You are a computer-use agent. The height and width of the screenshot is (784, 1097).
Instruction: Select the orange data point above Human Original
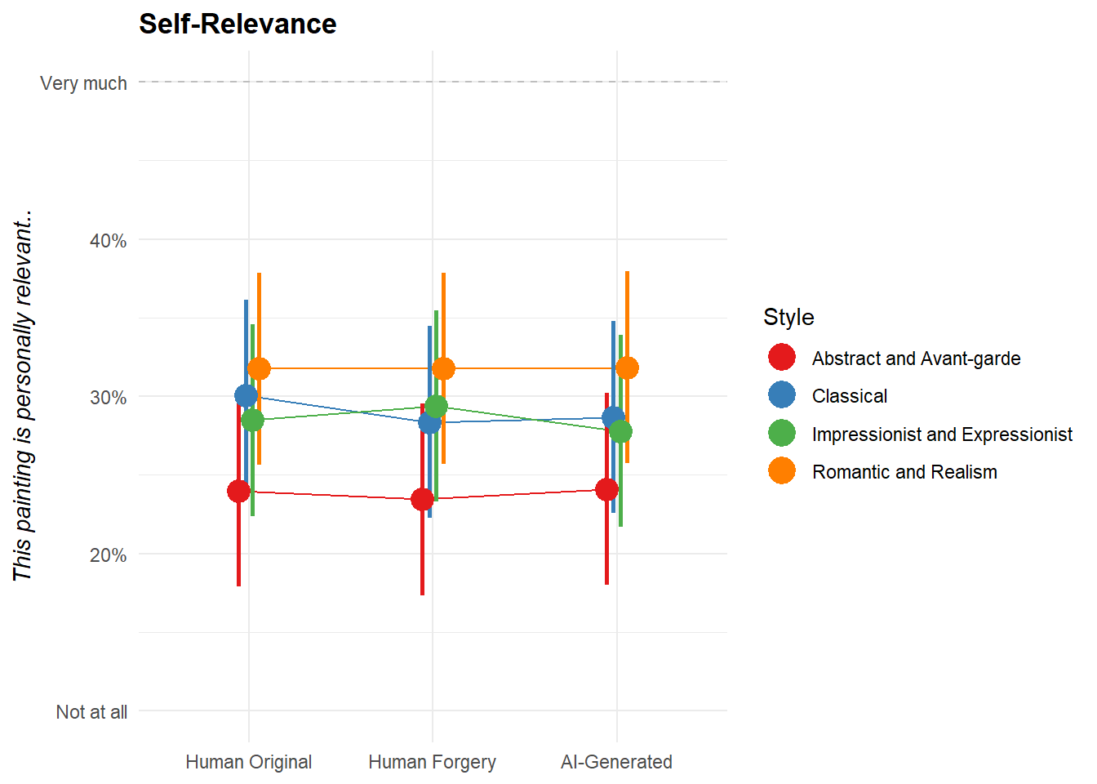click(x=259, y=369)
